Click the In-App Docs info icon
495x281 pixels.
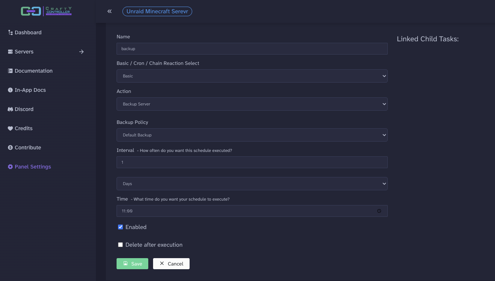[10, 90]
